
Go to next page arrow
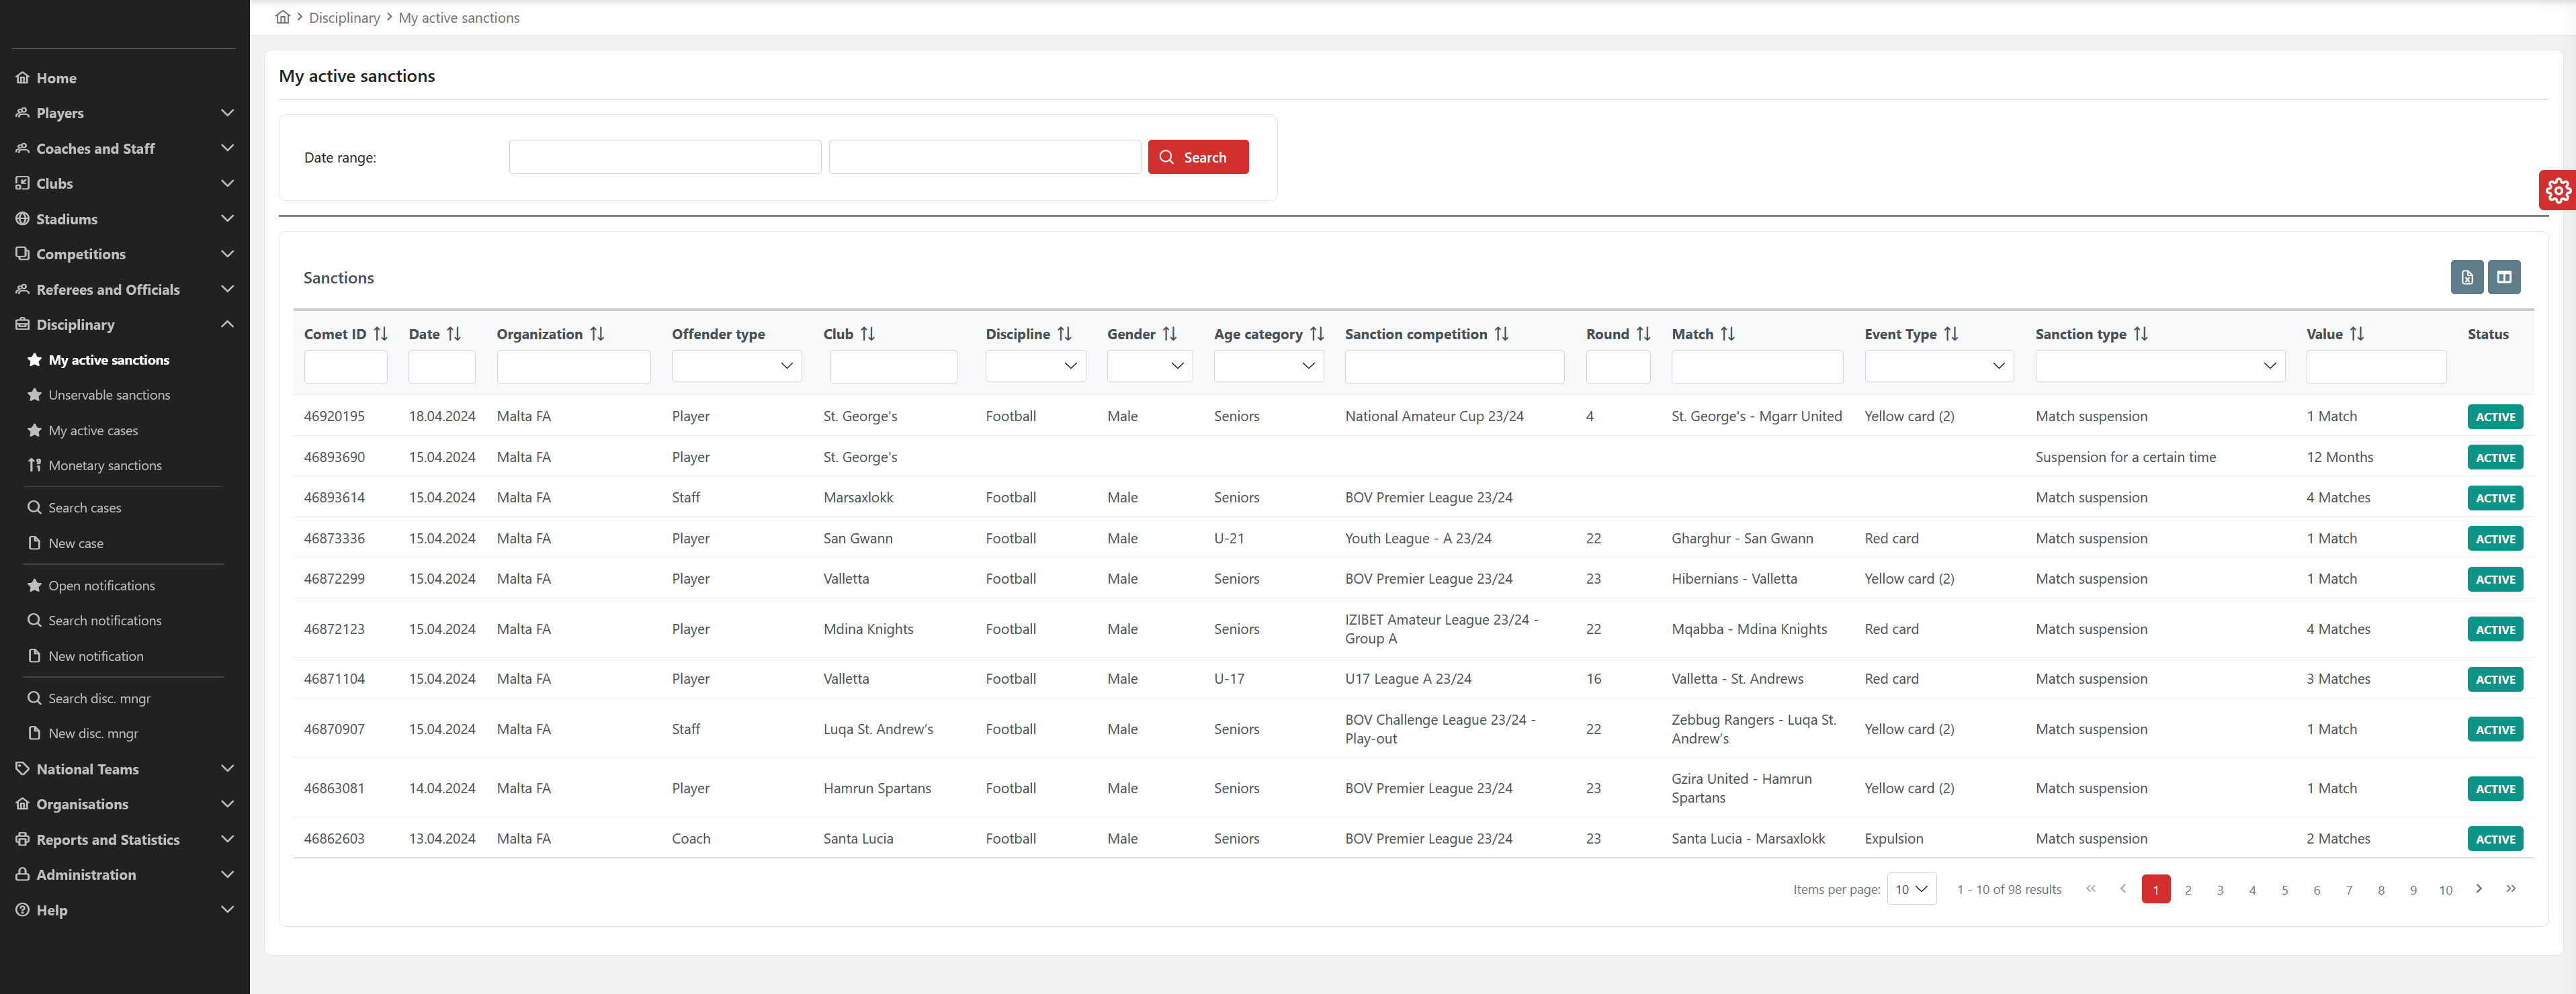tap(2478, 888)
